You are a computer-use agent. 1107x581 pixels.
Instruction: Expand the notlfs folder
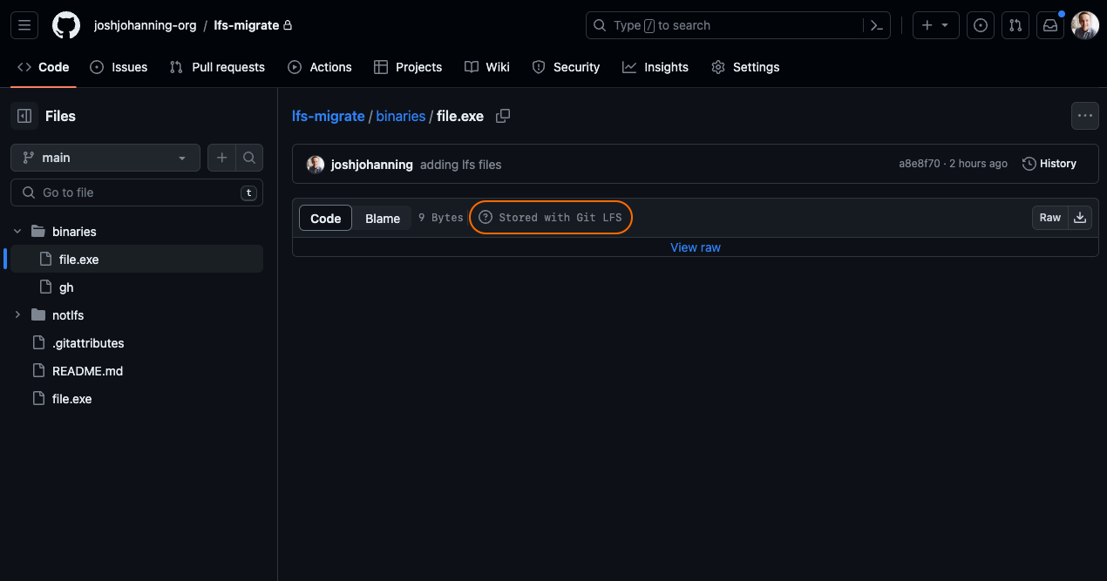(17, 315)
